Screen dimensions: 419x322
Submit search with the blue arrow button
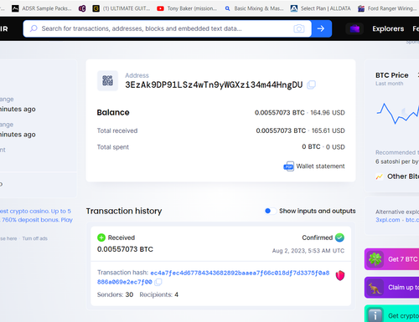click(321, 28)
